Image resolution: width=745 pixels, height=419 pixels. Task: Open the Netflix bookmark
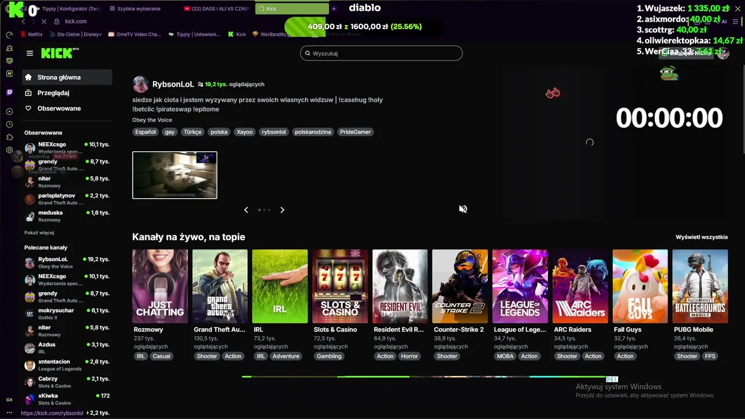coord(31,34)
